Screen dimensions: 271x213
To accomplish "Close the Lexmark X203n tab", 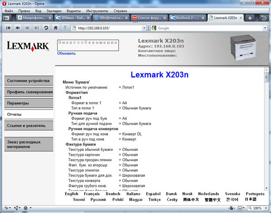I will coord(241,18).
